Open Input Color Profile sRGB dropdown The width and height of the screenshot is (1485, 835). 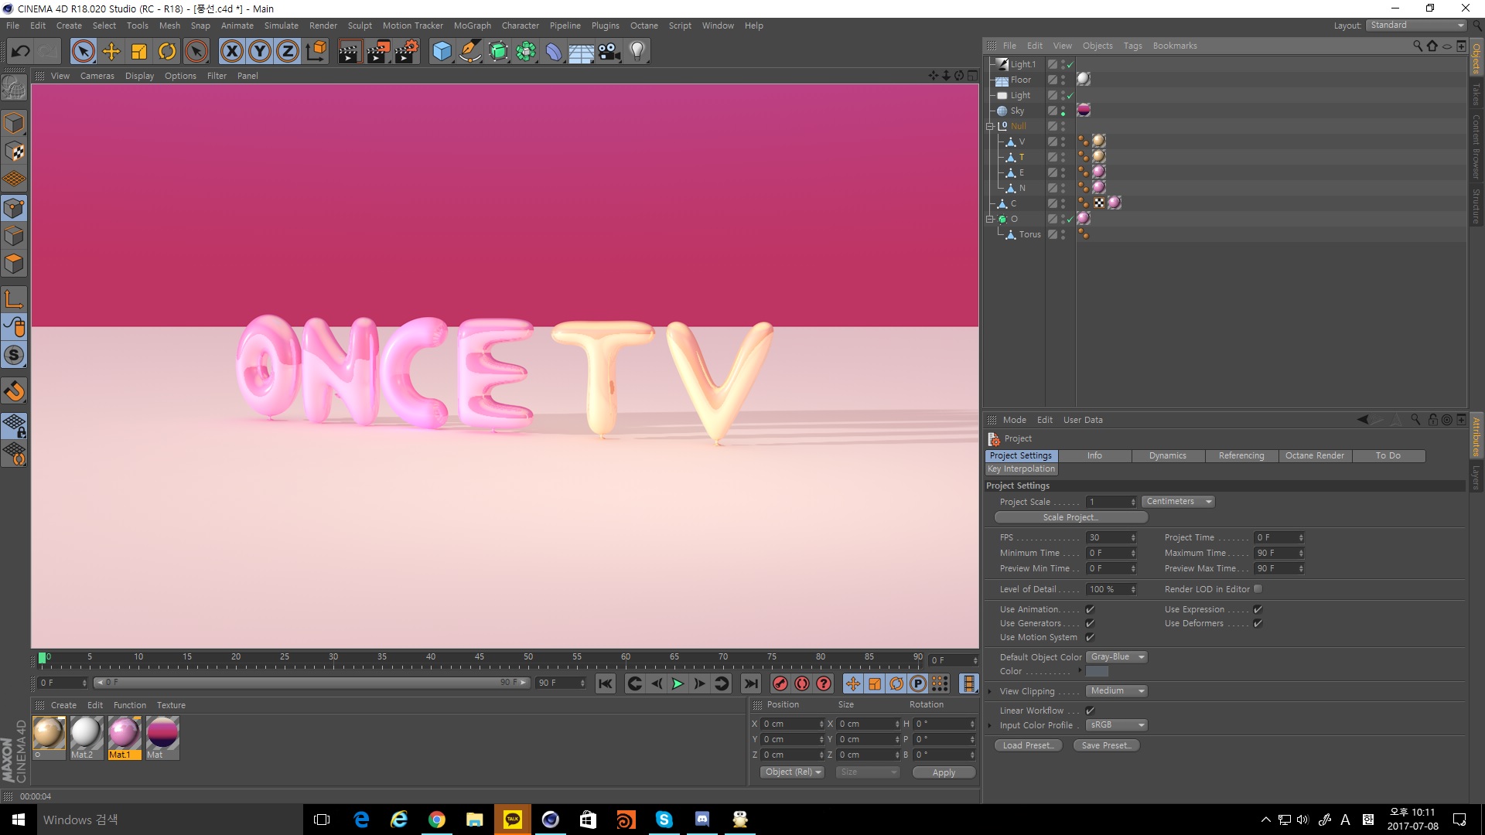pyautogui.click(x=1116, y=725)
